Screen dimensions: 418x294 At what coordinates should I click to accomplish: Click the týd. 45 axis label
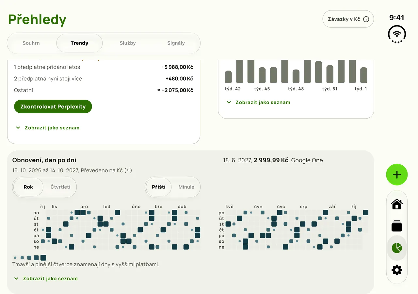click(x=262, y=89)
